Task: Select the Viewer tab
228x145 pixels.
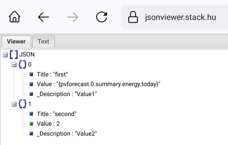Action: (16, 42)
